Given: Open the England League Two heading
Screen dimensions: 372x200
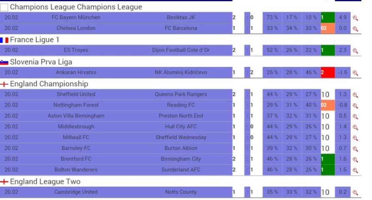Looking at the screenshot, I should tap(45, 182).
